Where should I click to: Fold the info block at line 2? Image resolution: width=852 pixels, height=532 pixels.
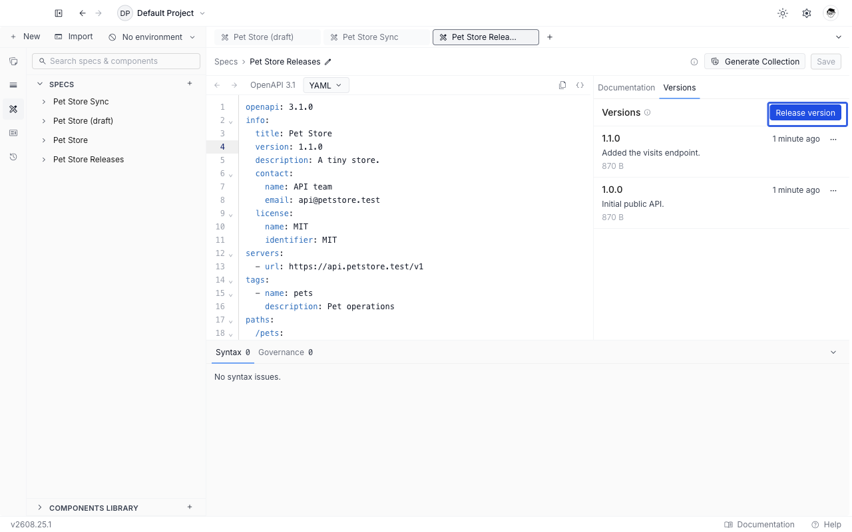pyautogui.click(x=231, y=122)
